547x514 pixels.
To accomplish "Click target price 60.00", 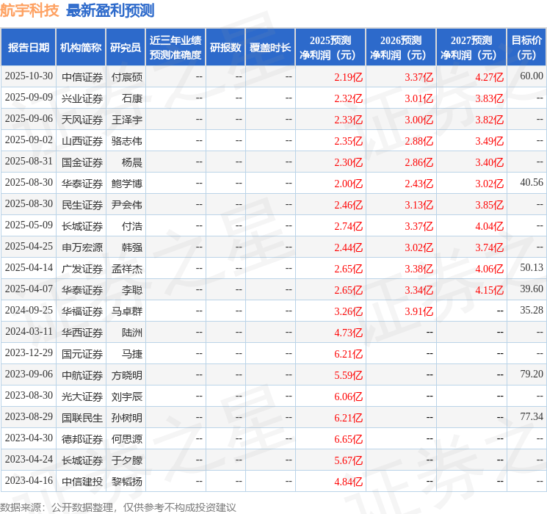I will (532, 76).
